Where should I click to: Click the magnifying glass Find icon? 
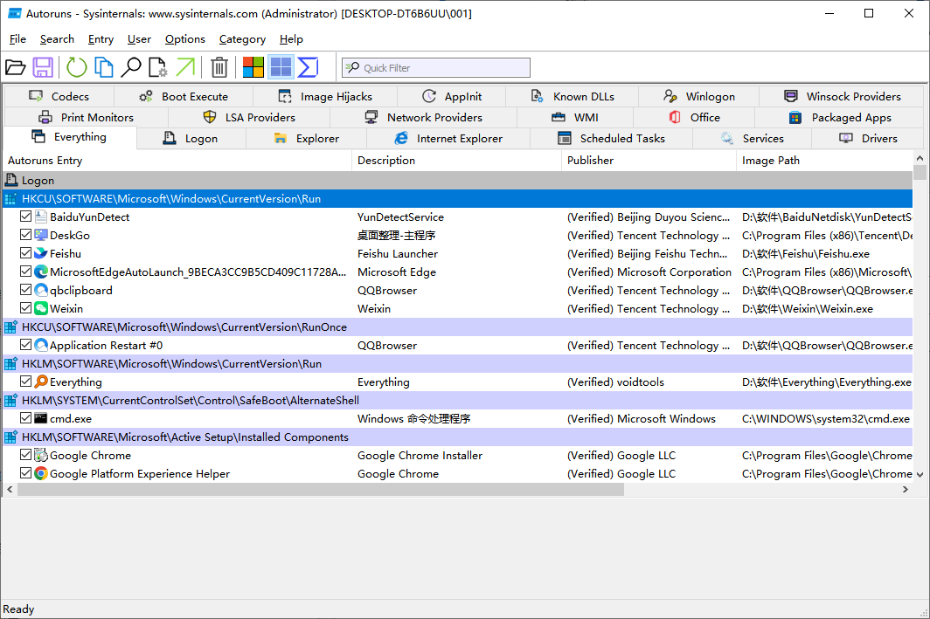click(131, 67)
